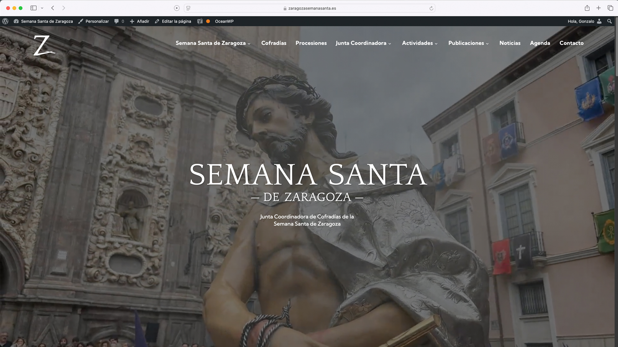The height and width of the screenshot is (347, 618).
Task: Open the admin bar search magnifier
Action: (x=609, y=21)
